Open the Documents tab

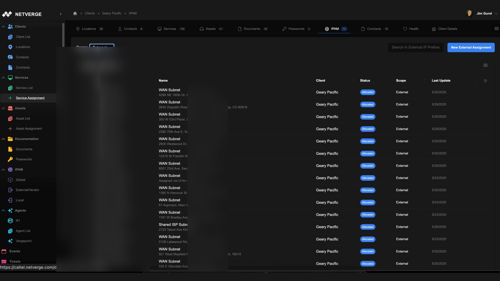point(252,29)
